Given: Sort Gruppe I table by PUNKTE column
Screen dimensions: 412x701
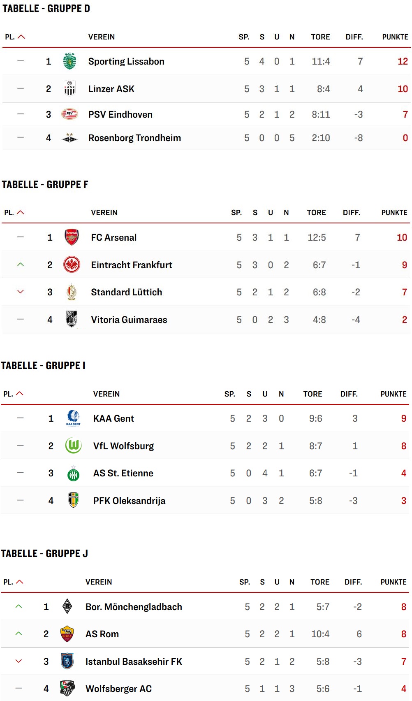Looking at the screenshot, I should [x=393, y=394].
